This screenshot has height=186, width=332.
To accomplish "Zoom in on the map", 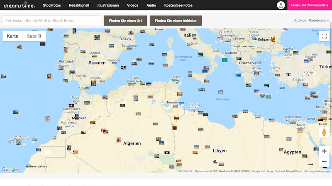I will tap(324, 151).
